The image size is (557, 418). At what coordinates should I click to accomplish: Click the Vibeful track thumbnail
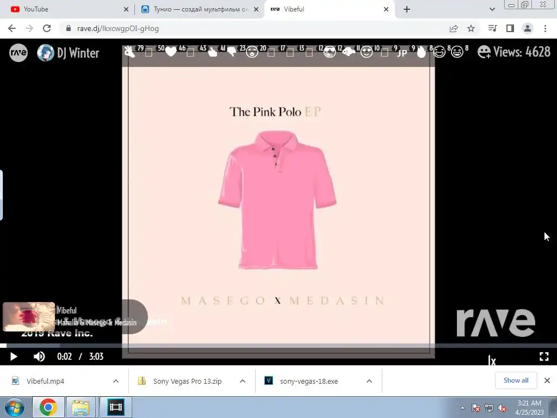point(29,317)
